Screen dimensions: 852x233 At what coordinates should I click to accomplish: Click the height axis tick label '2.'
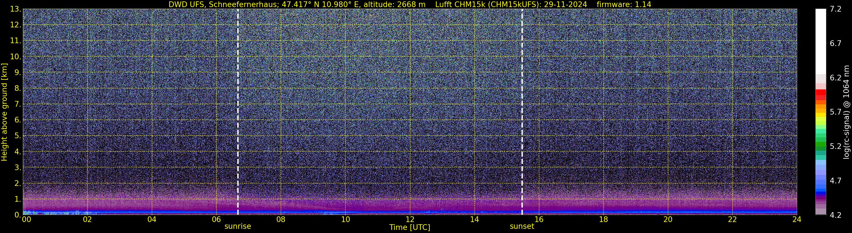click(18, 184)
